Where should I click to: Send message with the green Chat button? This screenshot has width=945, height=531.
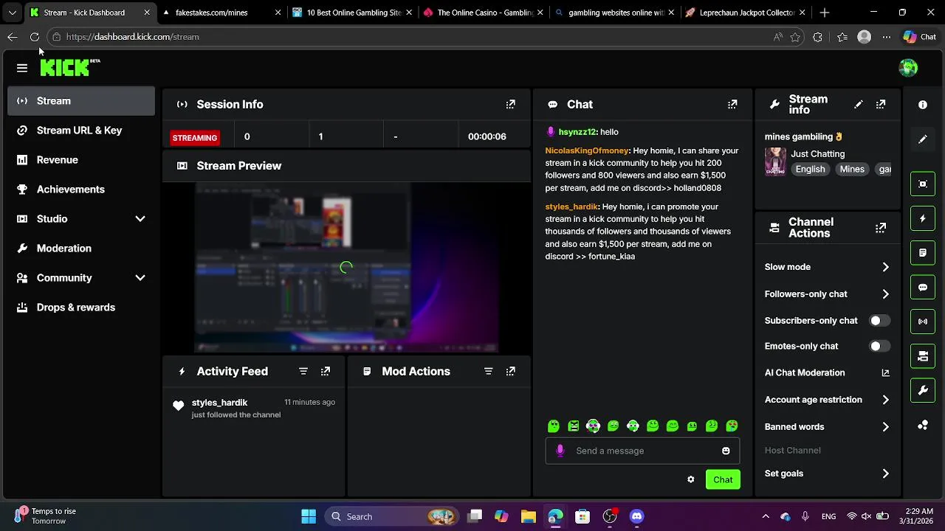tap(723, 479)
